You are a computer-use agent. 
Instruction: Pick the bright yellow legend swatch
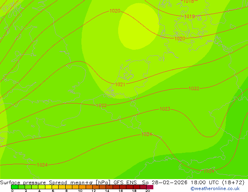tap(49, 187)
